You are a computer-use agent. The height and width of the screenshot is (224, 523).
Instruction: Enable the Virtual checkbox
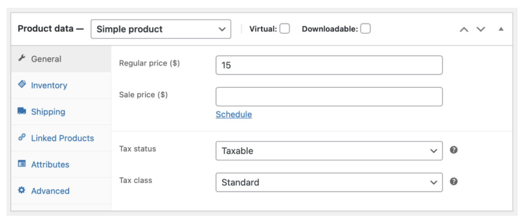285,29
